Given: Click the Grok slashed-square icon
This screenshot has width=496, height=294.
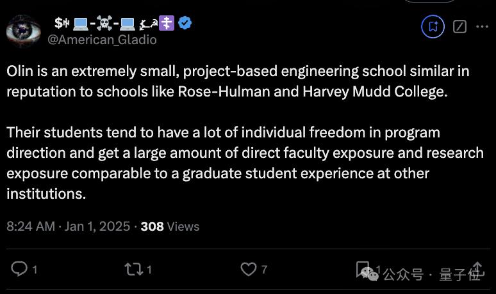Looking at the screenshot, I should [x=459, y=27].
